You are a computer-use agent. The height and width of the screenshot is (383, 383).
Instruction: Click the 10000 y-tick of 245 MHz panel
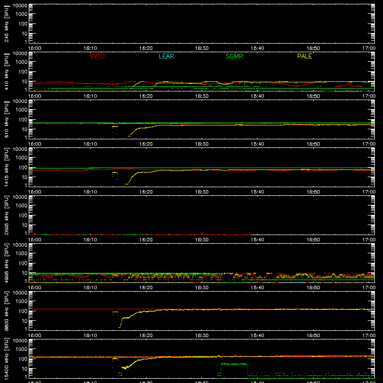20,6
